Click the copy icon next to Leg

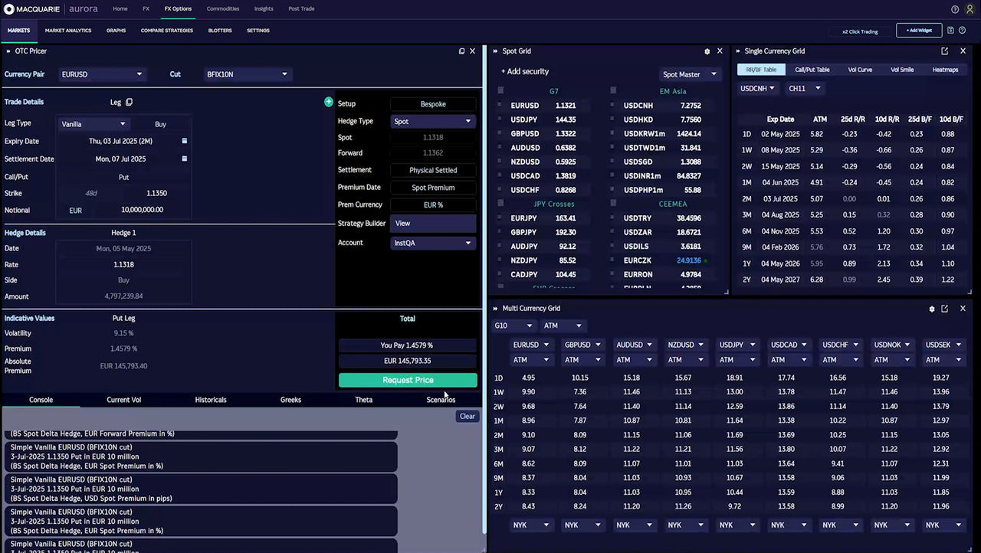pyautogui.click(x=129, y=102)
